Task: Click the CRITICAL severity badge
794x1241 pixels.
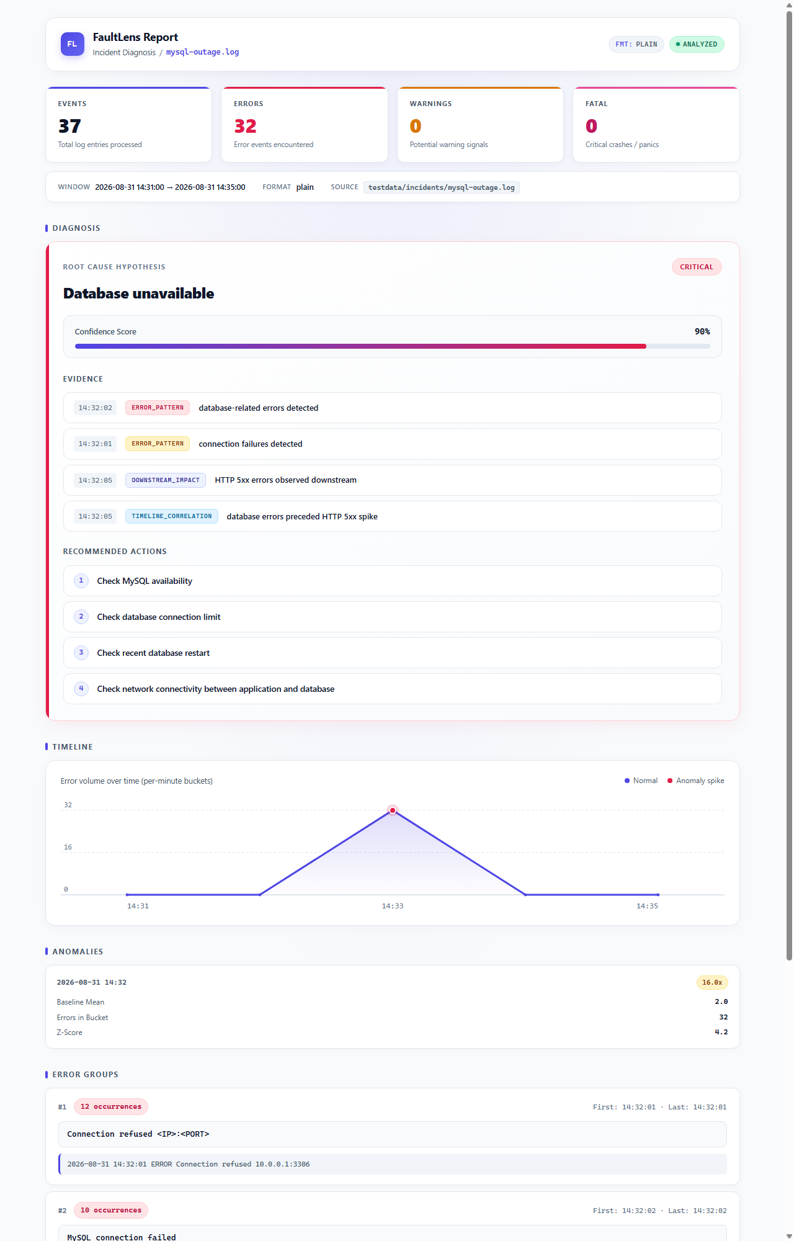Action: [697, 267]
